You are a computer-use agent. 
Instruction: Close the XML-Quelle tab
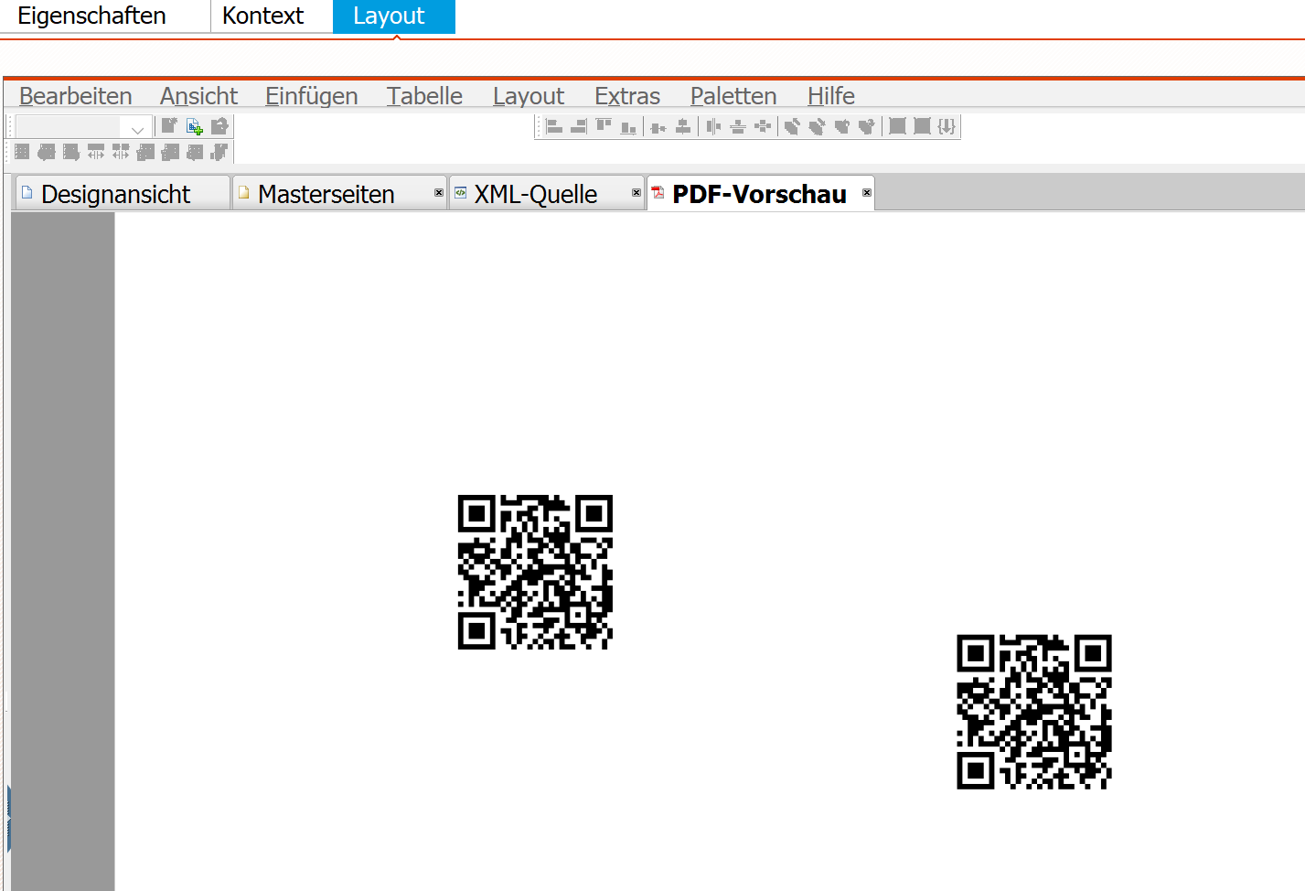(636, 192)
